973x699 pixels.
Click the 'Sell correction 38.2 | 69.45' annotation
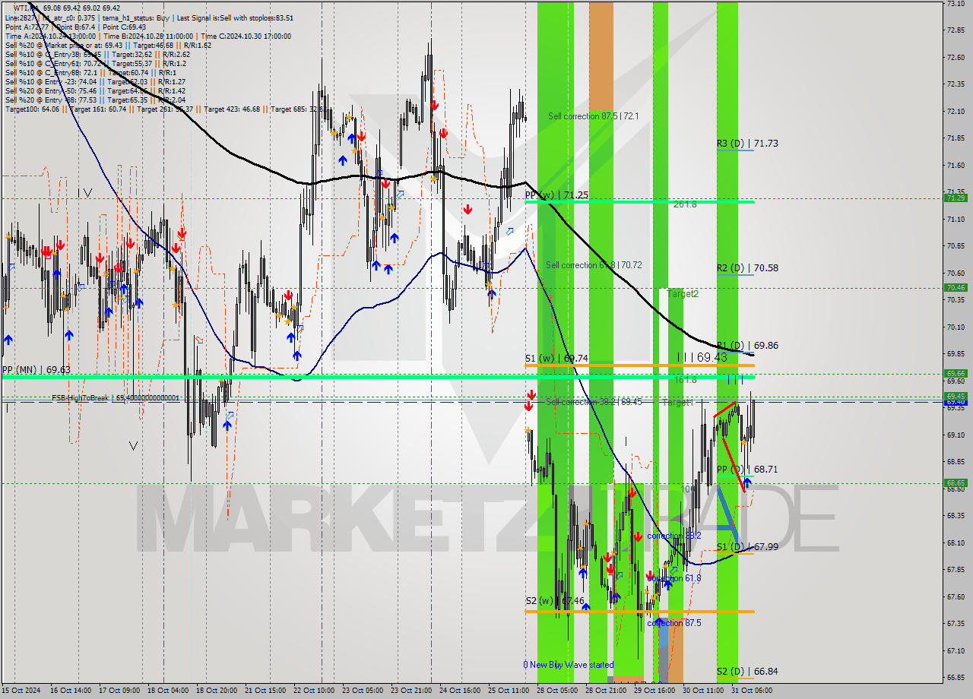594,401
